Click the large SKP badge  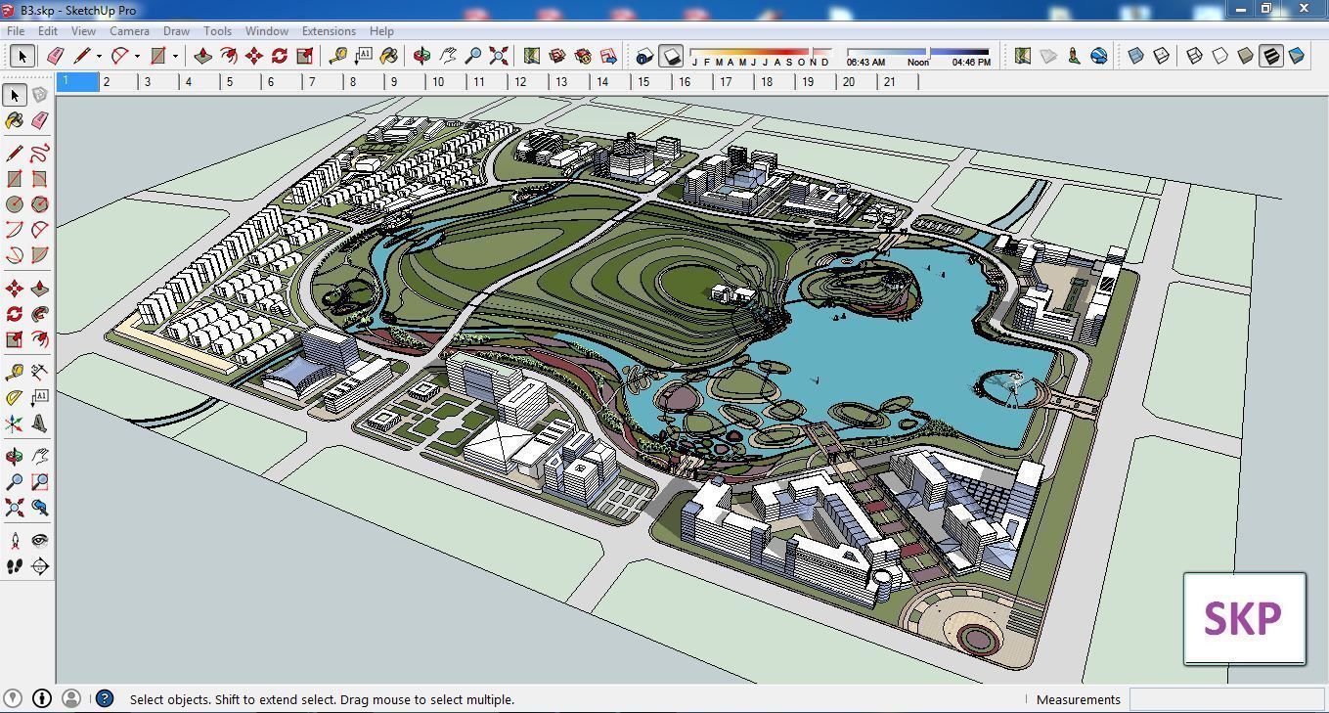point(1244,618)
